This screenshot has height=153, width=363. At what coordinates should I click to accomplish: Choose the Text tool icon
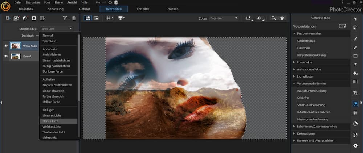pos(355,65)
